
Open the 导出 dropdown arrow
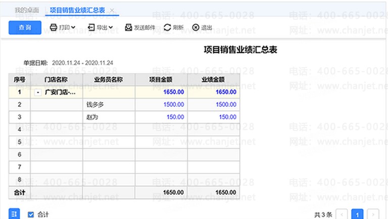click(x=111, y=27)
